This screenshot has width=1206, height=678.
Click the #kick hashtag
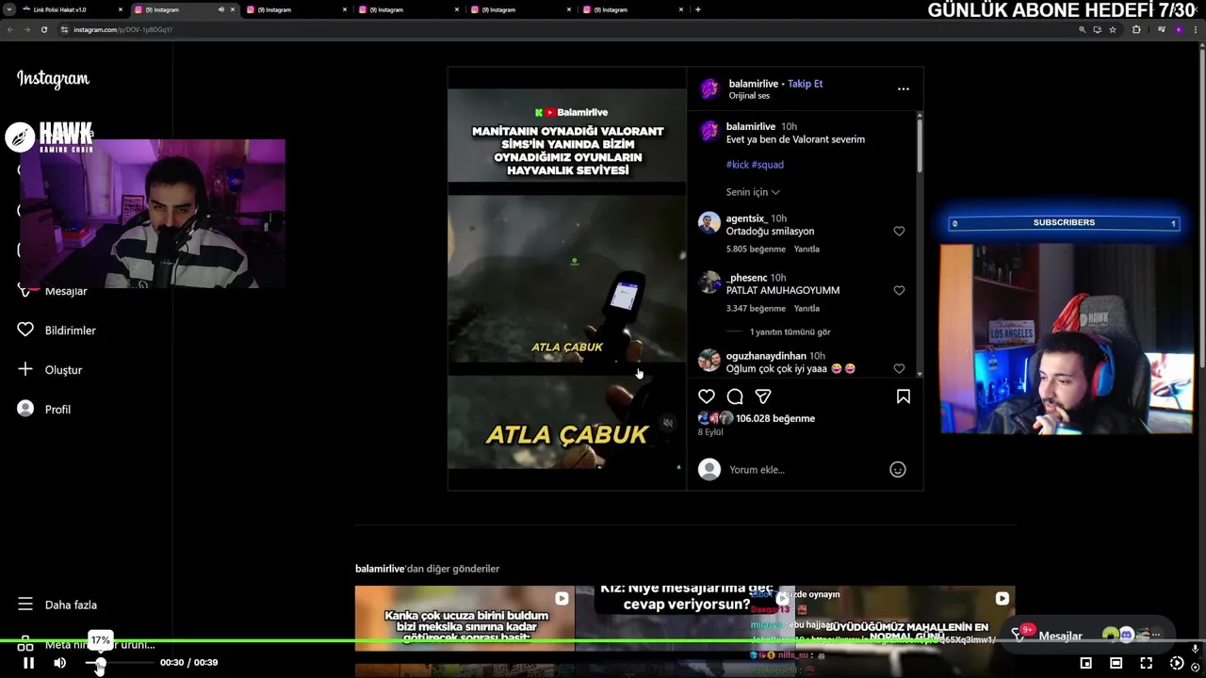pyautogui.click(x=738, y=165)
